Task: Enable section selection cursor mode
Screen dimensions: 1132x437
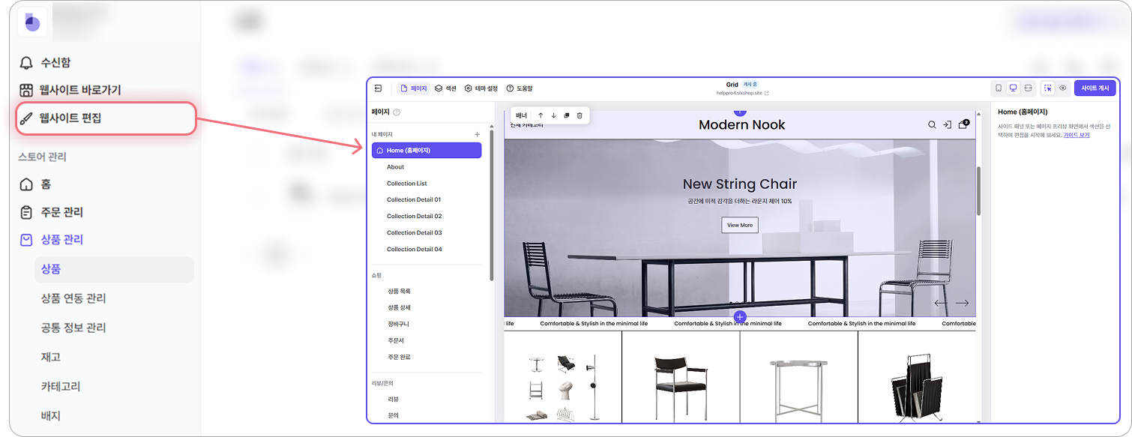Action: pyautogui.click(x=1048, y=88)
